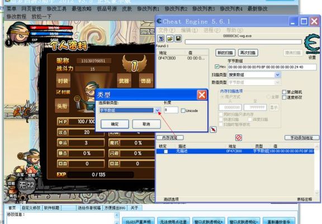
Task: Switch to the 关于 tab
Action: tap(134, 208)
